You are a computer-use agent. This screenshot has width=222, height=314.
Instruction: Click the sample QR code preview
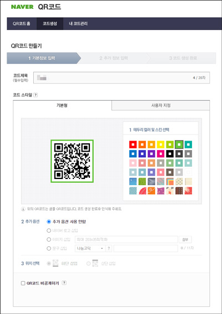[72, 161]
